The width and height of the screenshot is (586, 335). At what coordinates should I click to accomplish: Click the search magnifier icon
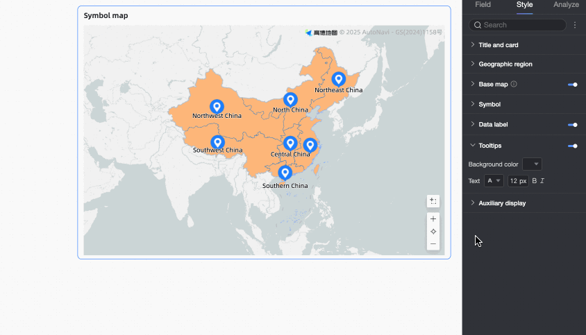(478, 25)
